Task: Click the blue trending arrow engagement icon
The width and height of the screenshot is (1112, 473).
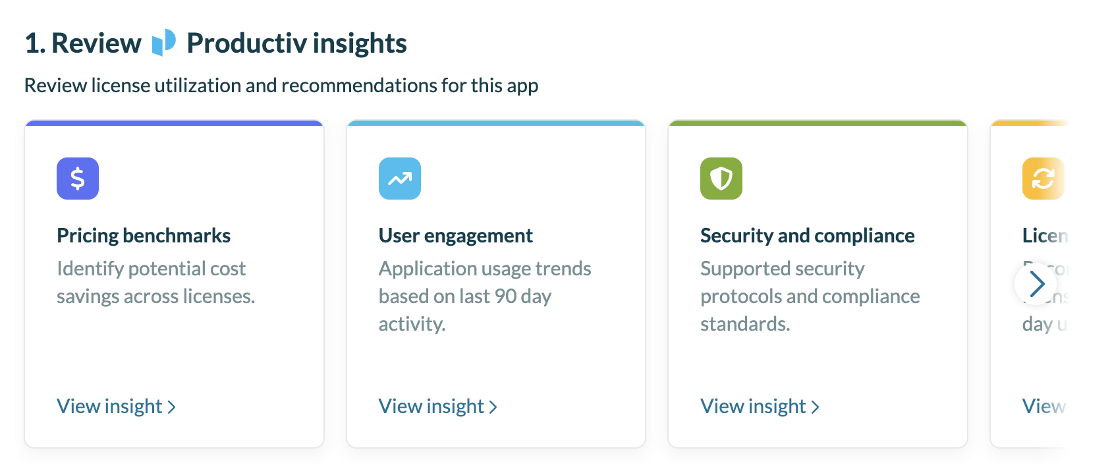Action: pos(399,179)
